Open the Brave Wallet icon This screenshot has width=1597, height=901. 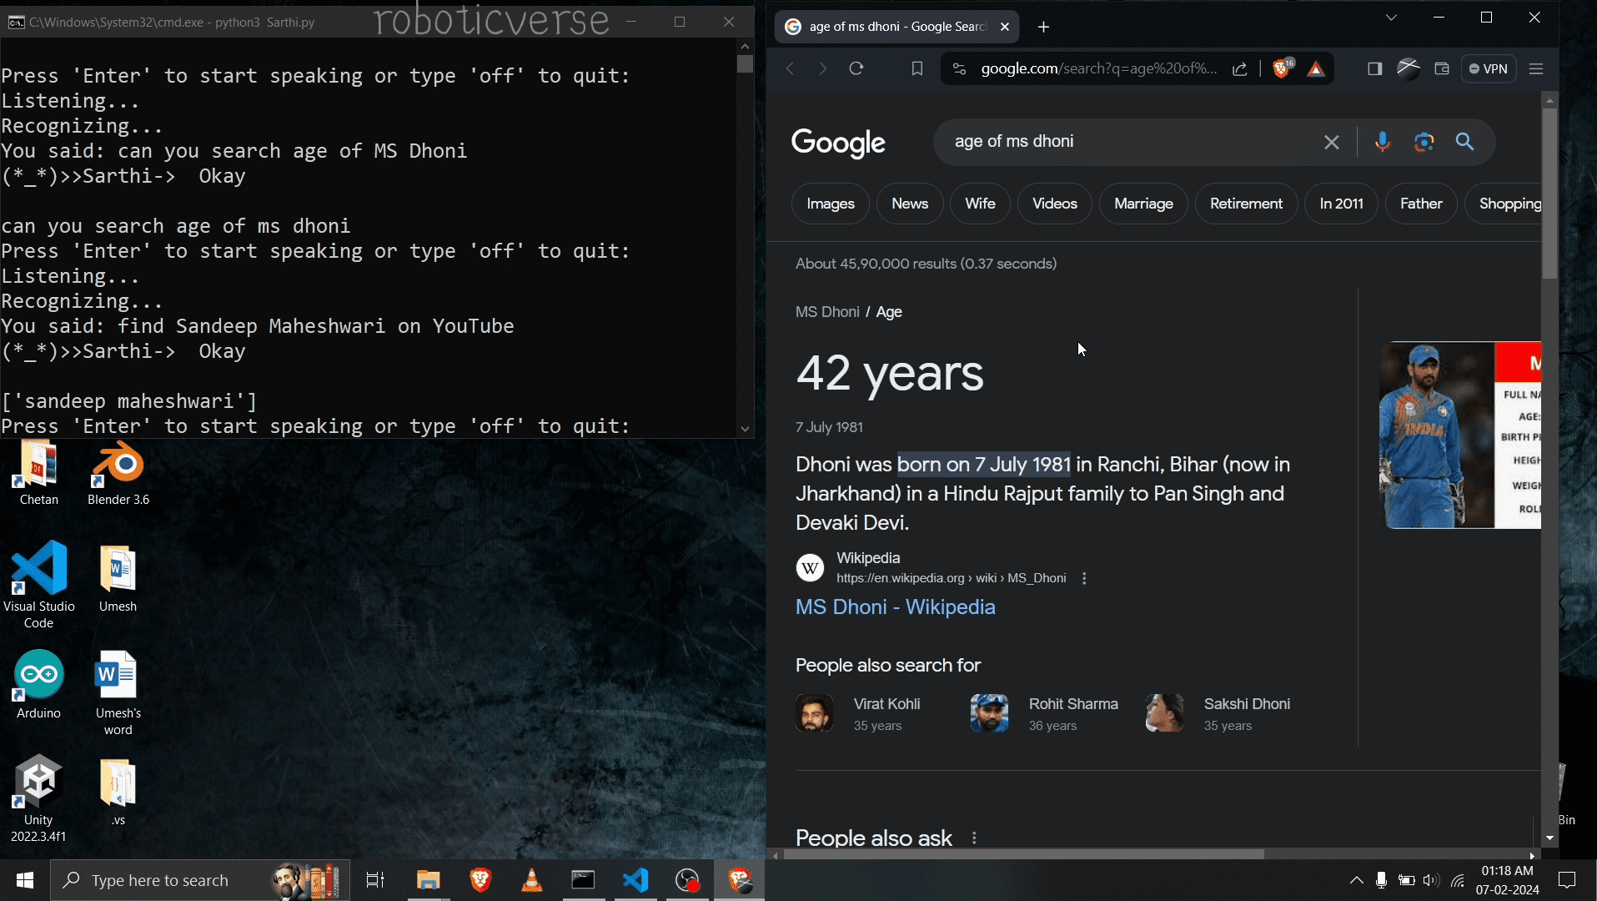tap(1441, 69)
